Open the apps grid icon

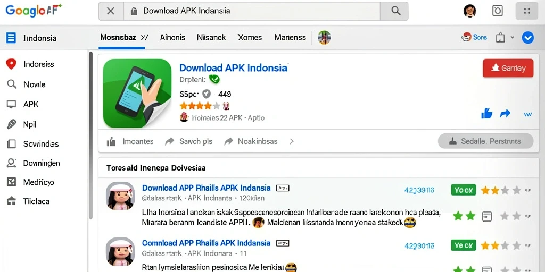(x=527, y=11)
